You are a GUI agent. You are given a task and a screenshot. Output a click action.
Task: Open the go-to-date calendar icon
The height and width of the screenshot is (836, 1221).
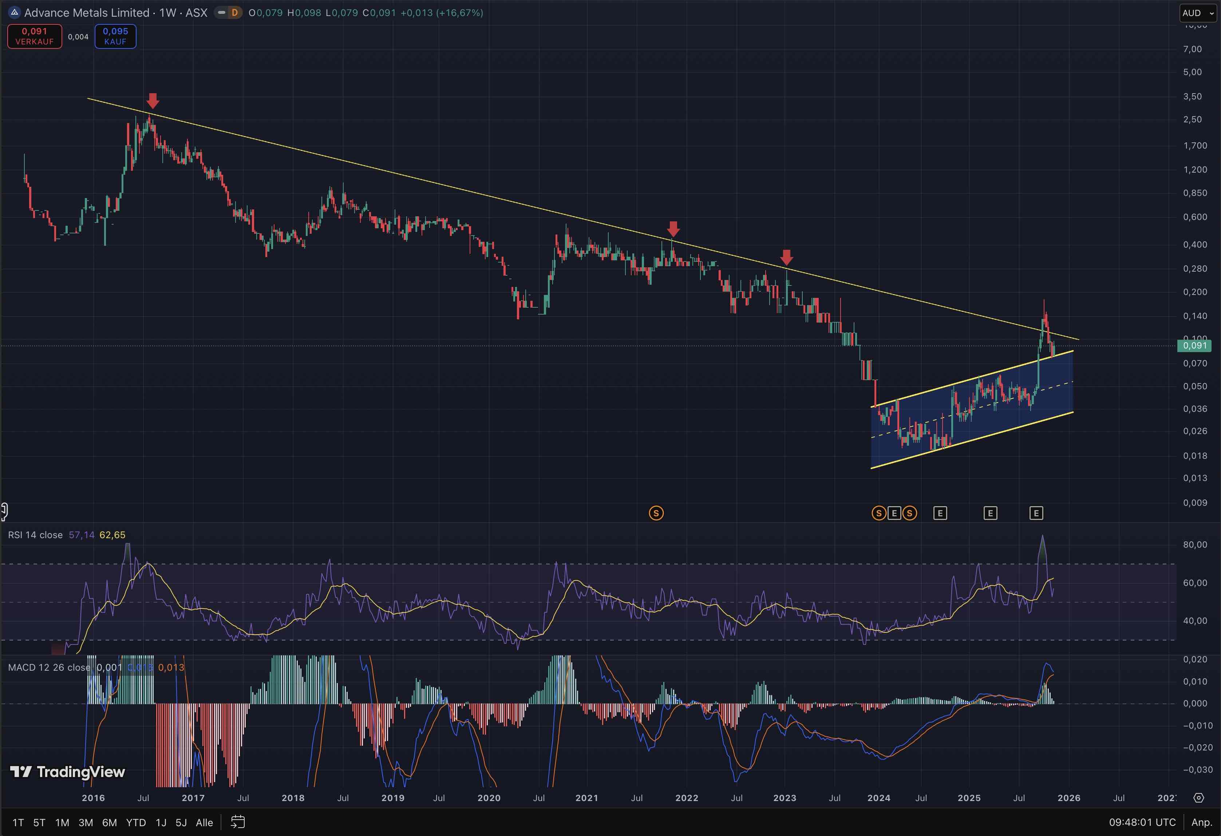[x=238, y=822]
